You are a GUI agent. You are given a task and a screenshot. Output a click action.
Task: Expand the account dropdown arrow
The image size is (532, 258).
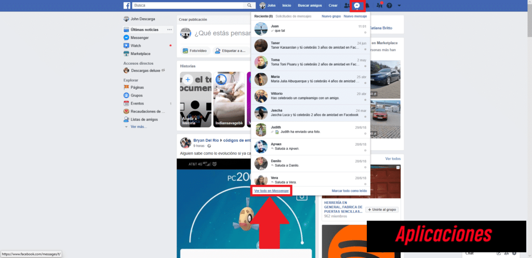click(x=399, y=5)
